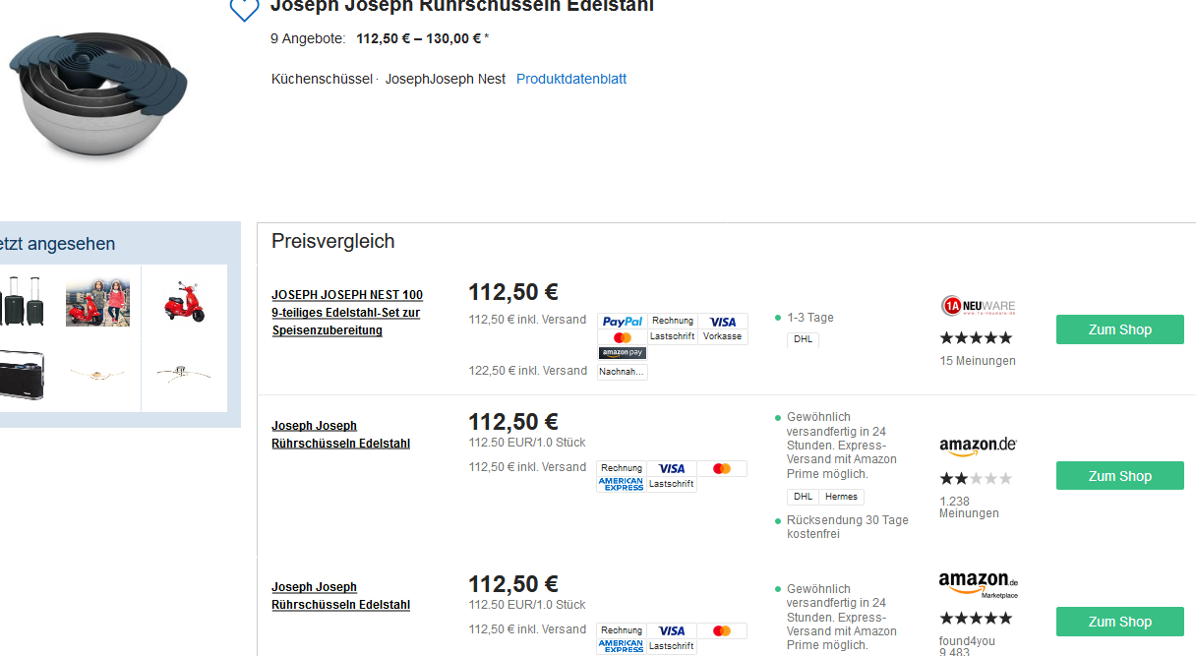Click the truncated Nachnah... payment tag

pos(622,372)
